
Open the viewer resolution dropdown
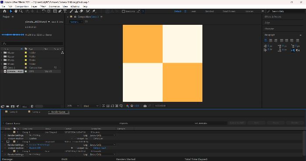click(91, 106)
